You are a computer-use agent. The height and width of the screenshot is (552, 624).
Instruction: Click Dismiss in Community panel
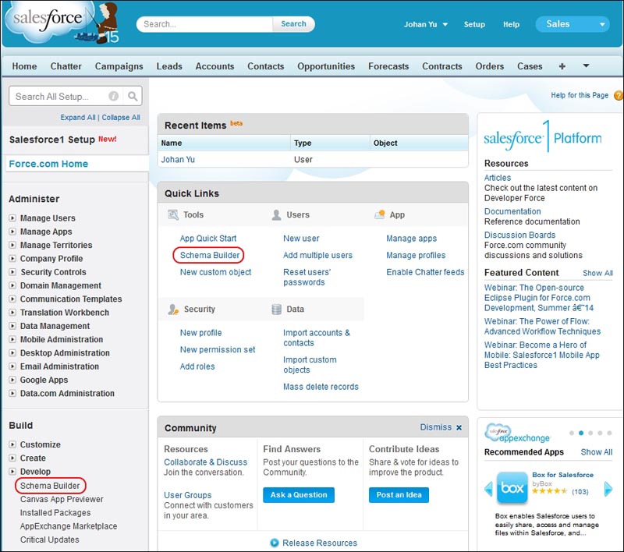[436, 427]
